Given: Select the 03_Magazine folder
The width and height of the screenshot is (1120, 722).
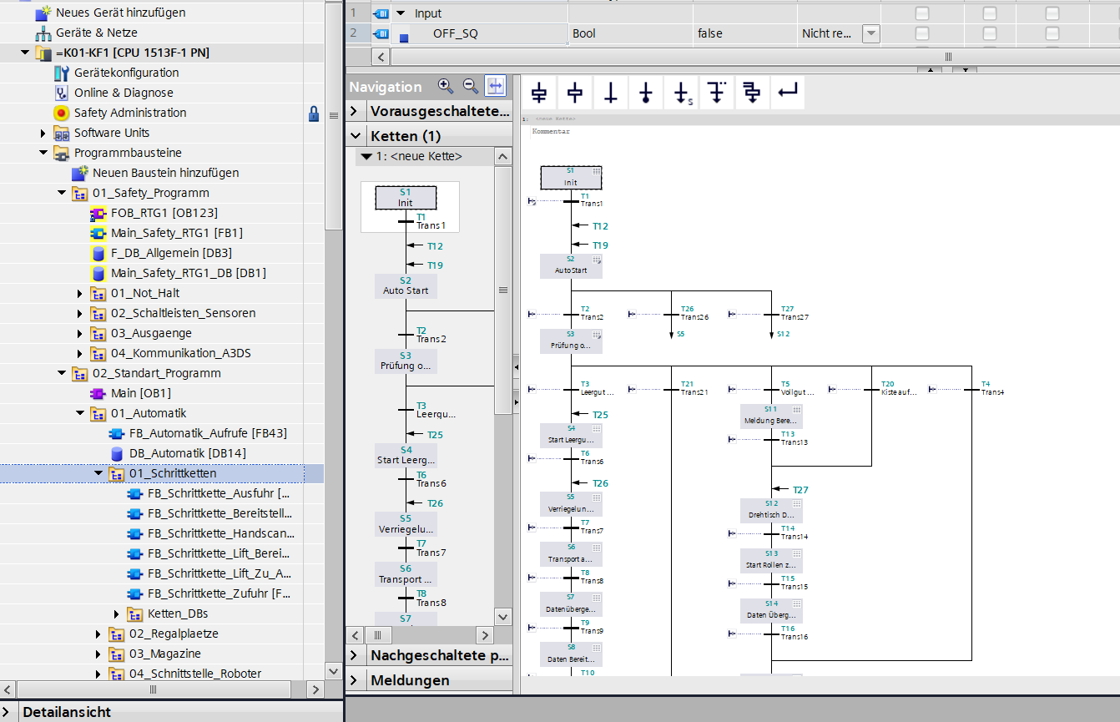Looking at the screenshot, I should click(164, 654).
